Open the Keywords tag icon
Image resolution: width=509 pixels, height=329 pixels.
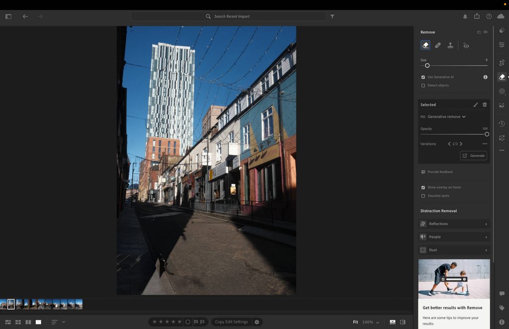[502, 308]
